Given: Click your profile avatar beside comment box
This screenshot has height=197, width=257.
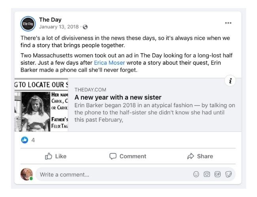Looking at the screenshot, I should (26, 174).
